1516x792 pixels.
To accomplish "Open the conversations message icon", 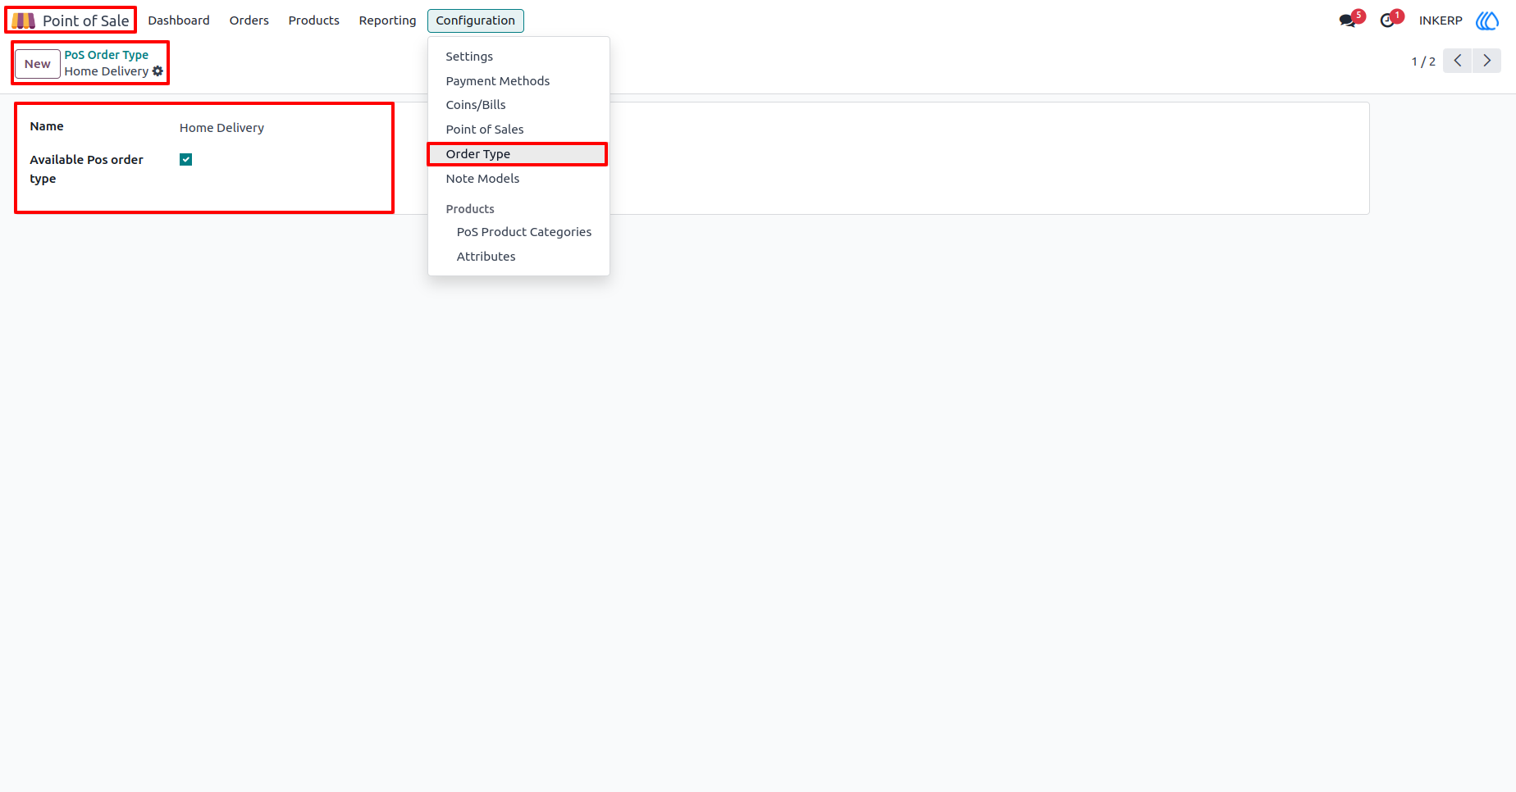I will pos(1347,20).
